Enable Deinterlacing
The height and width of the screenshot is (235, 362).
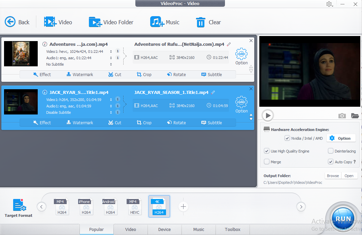pyautogui.click(x=330, y=151)
